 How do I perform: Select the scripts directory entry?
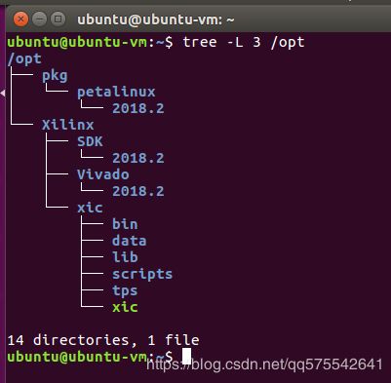coord(142,275)
